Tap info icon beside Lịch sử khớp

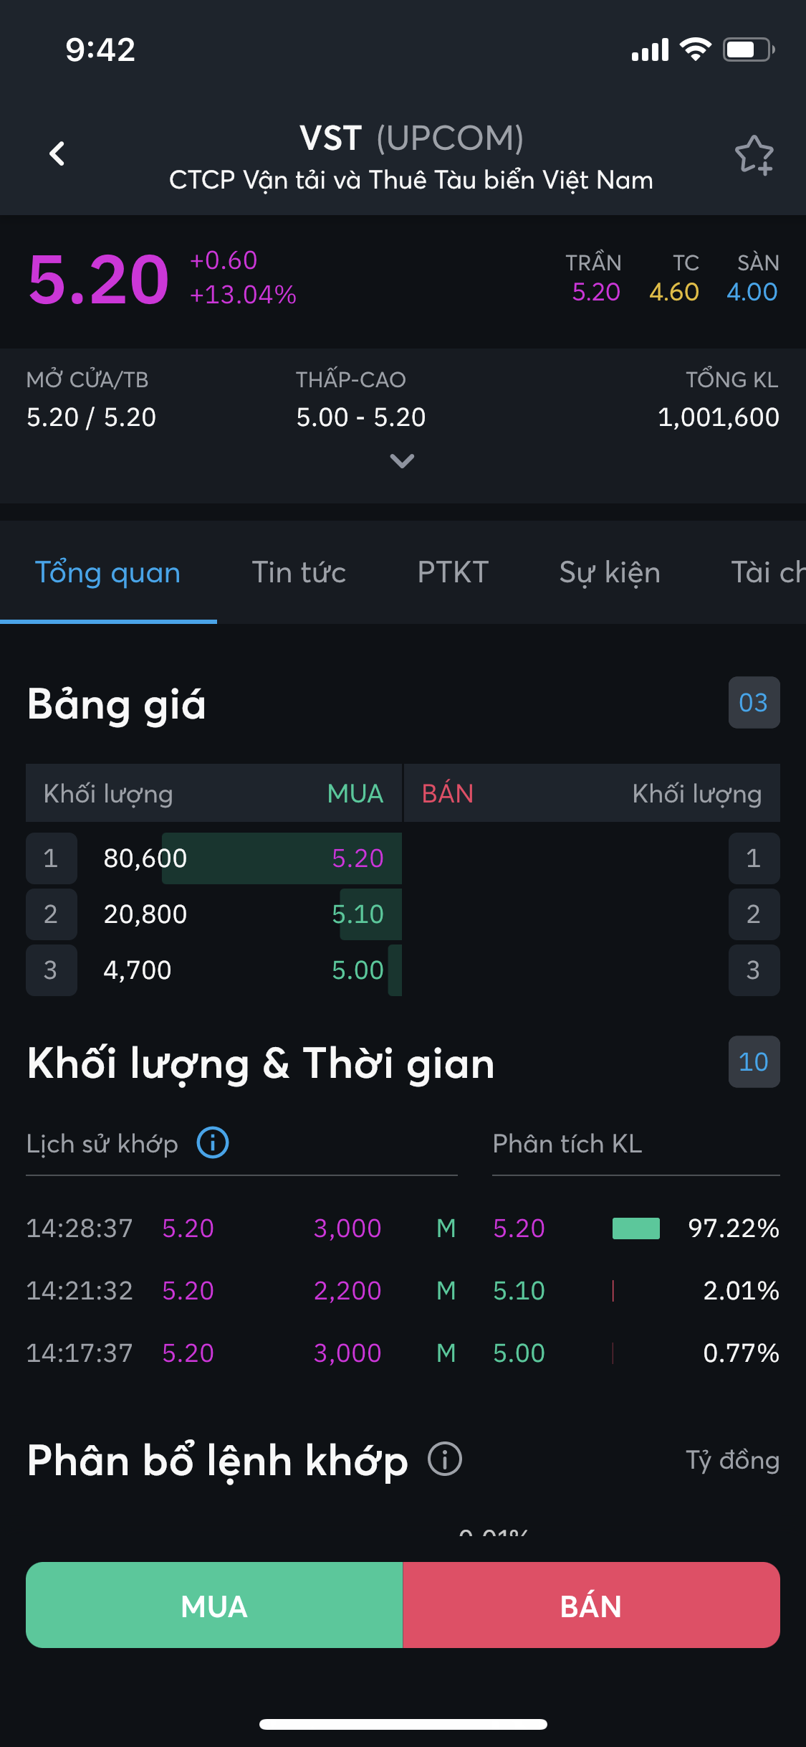pyautogui.click(x=213, y=1142)
